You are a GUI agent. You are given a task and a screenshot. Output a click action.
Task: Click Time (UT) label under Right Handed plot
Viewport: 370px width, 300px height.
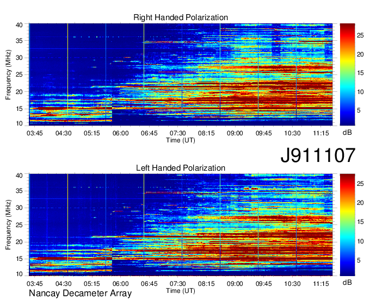pyautogui.click(x=181, y=140)
